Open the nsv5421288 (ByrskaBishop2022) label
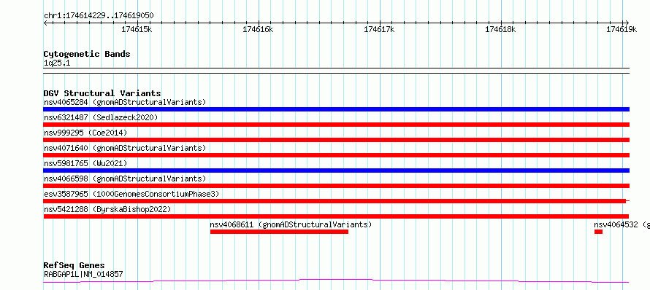This screenshot has width=650, height=290. (x=107, y=209)
